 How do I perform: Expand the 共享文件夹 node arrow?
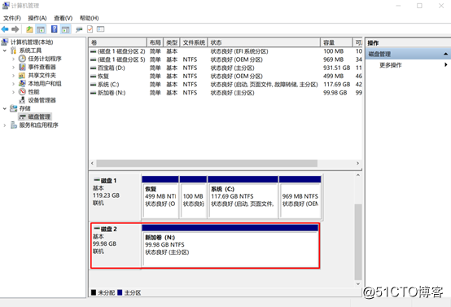[x=13, y=76]
